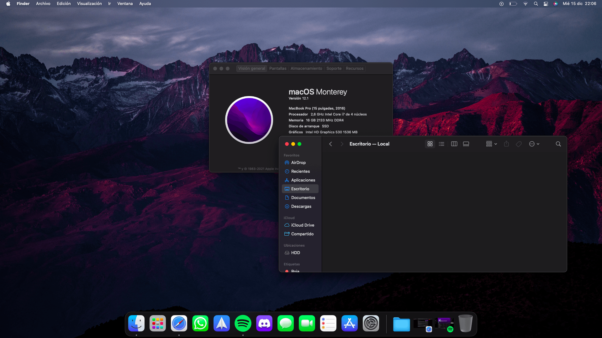Viewport: 602px width, 338px height.
Task: Select AirDrop in the Finder sidebar
Action: click(300, 163)
